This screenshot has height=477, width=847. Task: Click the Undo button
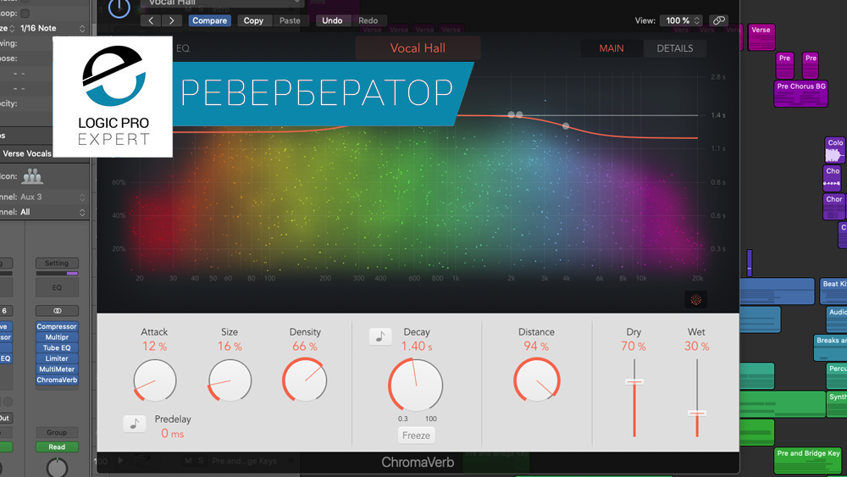[332, 20]
